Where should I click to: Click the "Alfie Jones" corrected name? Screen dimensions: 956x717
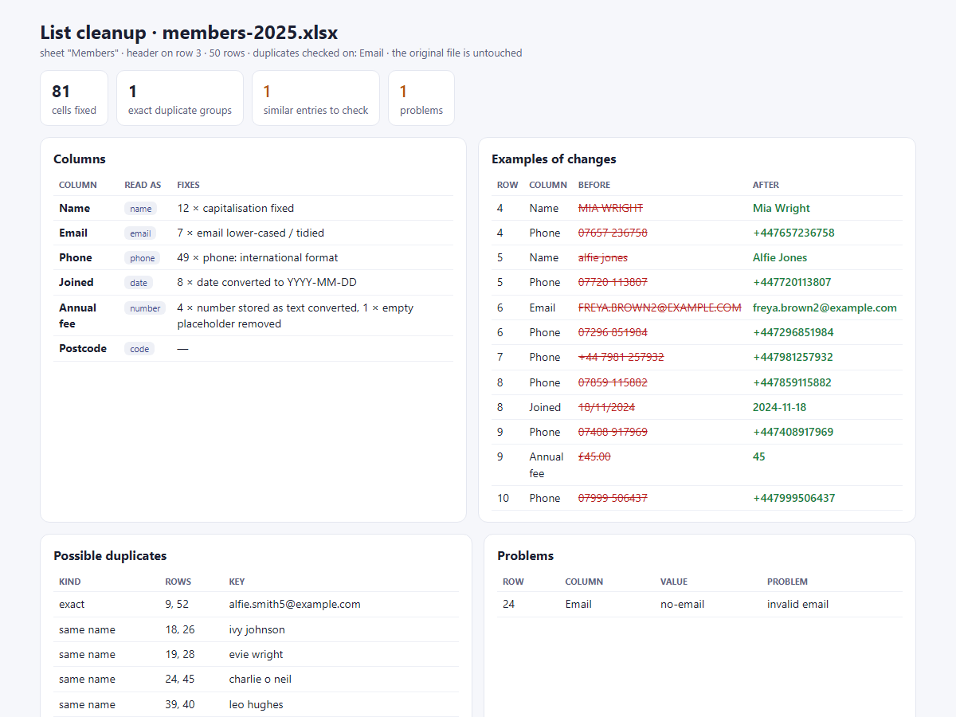[x=780, y=257]
